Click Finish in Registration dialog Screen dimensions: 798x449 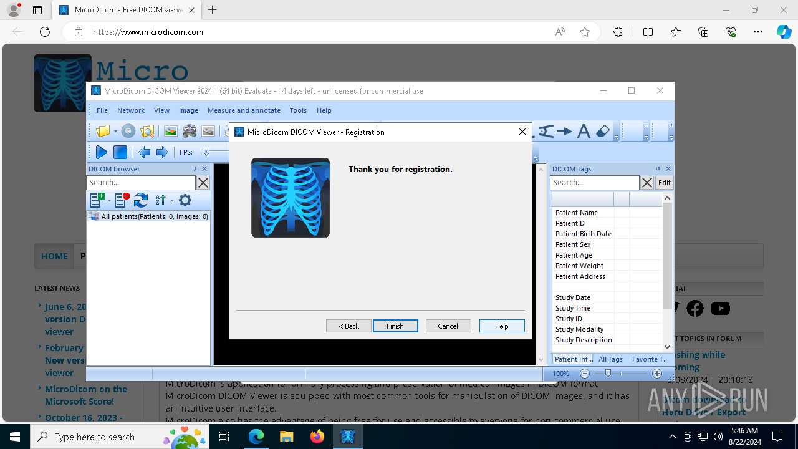[395, 326]
